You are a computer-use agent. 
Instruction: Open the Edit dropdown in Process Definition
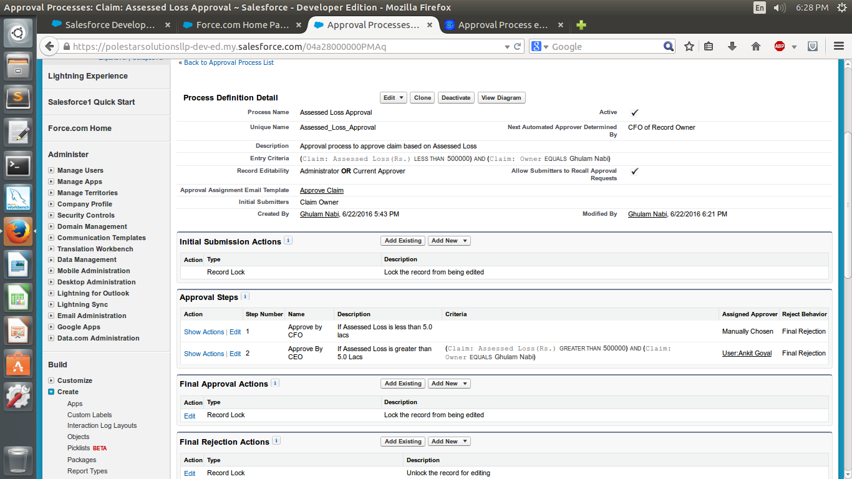(394, 98)
